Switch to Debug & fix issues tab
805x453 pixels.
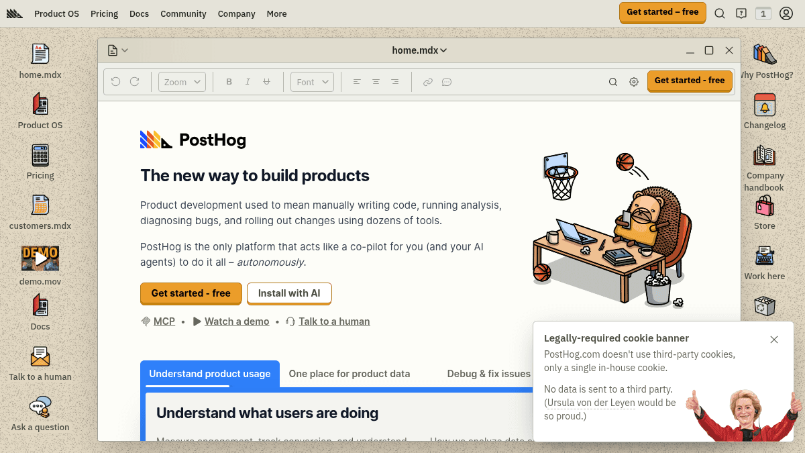coord(489,374)
